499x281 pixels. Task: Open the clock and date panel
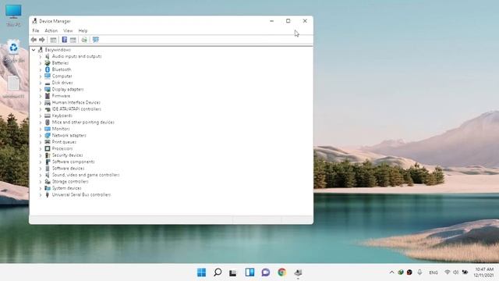(483, 272)
